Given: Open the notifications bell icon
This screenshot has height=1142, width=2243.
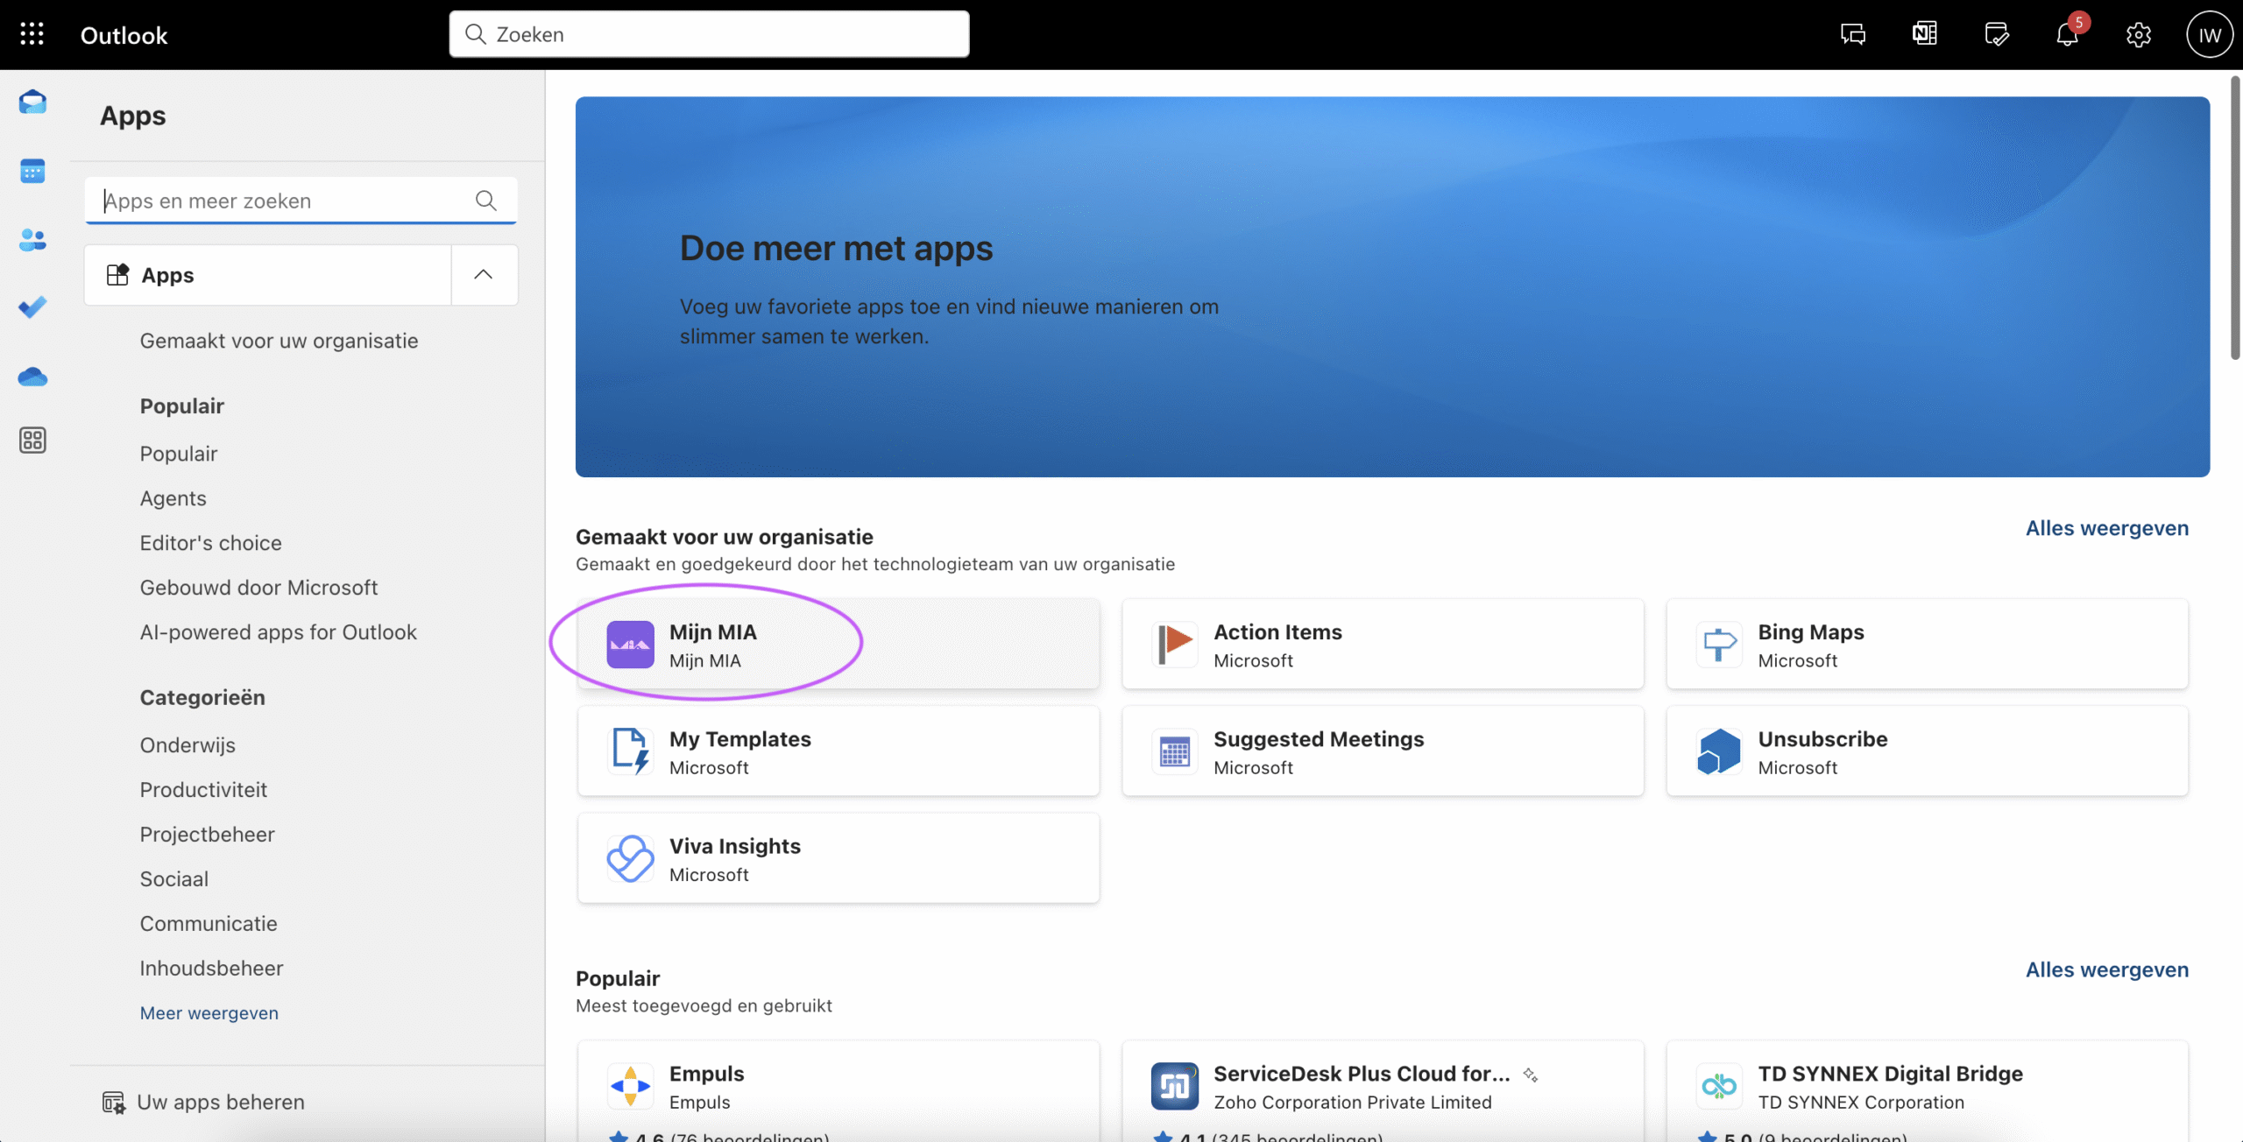Looking at the screenshot, I should pos(2067,35).
